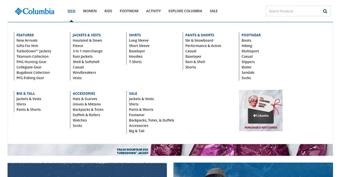
Task: Open Water footwear
Action: (x=247, y=67)
